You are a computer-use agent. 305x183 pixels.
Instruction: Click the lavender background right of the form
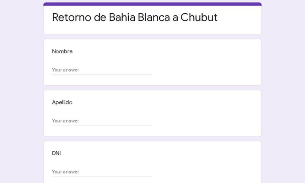[x=283, y=91]
